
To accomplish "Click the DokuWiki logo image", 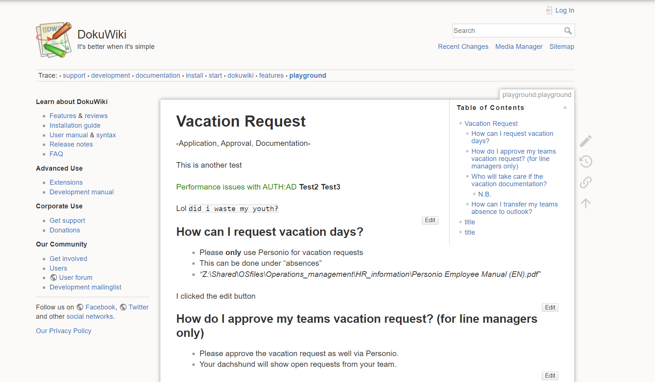I will (x=54, y=40).
